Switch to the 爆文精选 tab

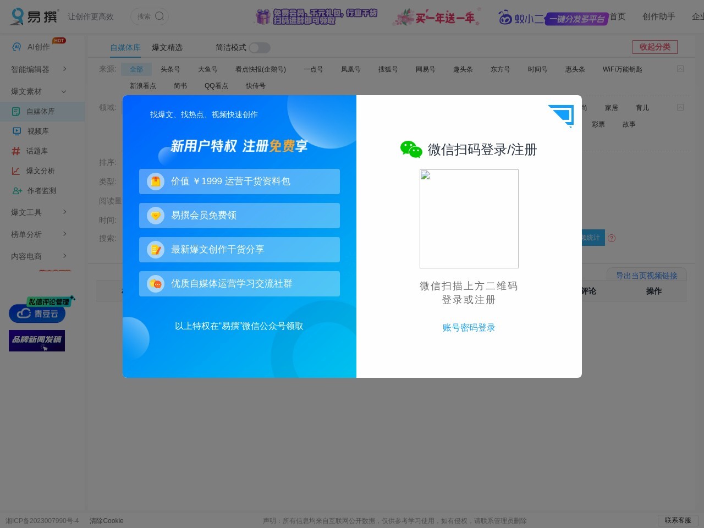[167, 48]
